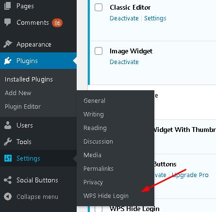Click the Settings sliders icon
216x212 pixels.
tap(8, 158)
